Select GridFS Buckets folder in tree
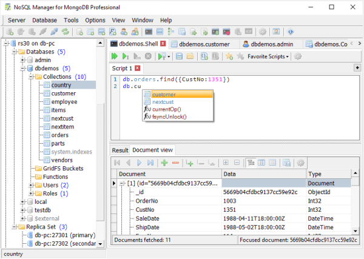Image resolution: width=364 pixels, height=259 pixels. [x=63, y=169]
